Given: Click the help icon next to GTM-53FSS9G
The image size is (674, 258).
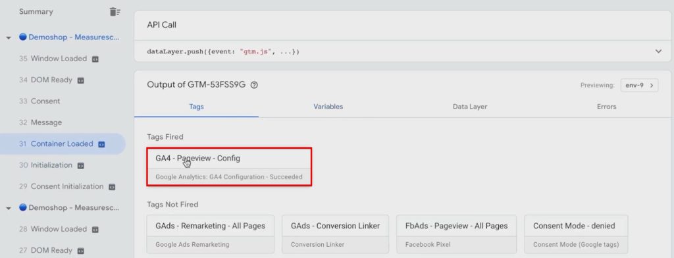Looking at the screenshot, I should [254, 85].
